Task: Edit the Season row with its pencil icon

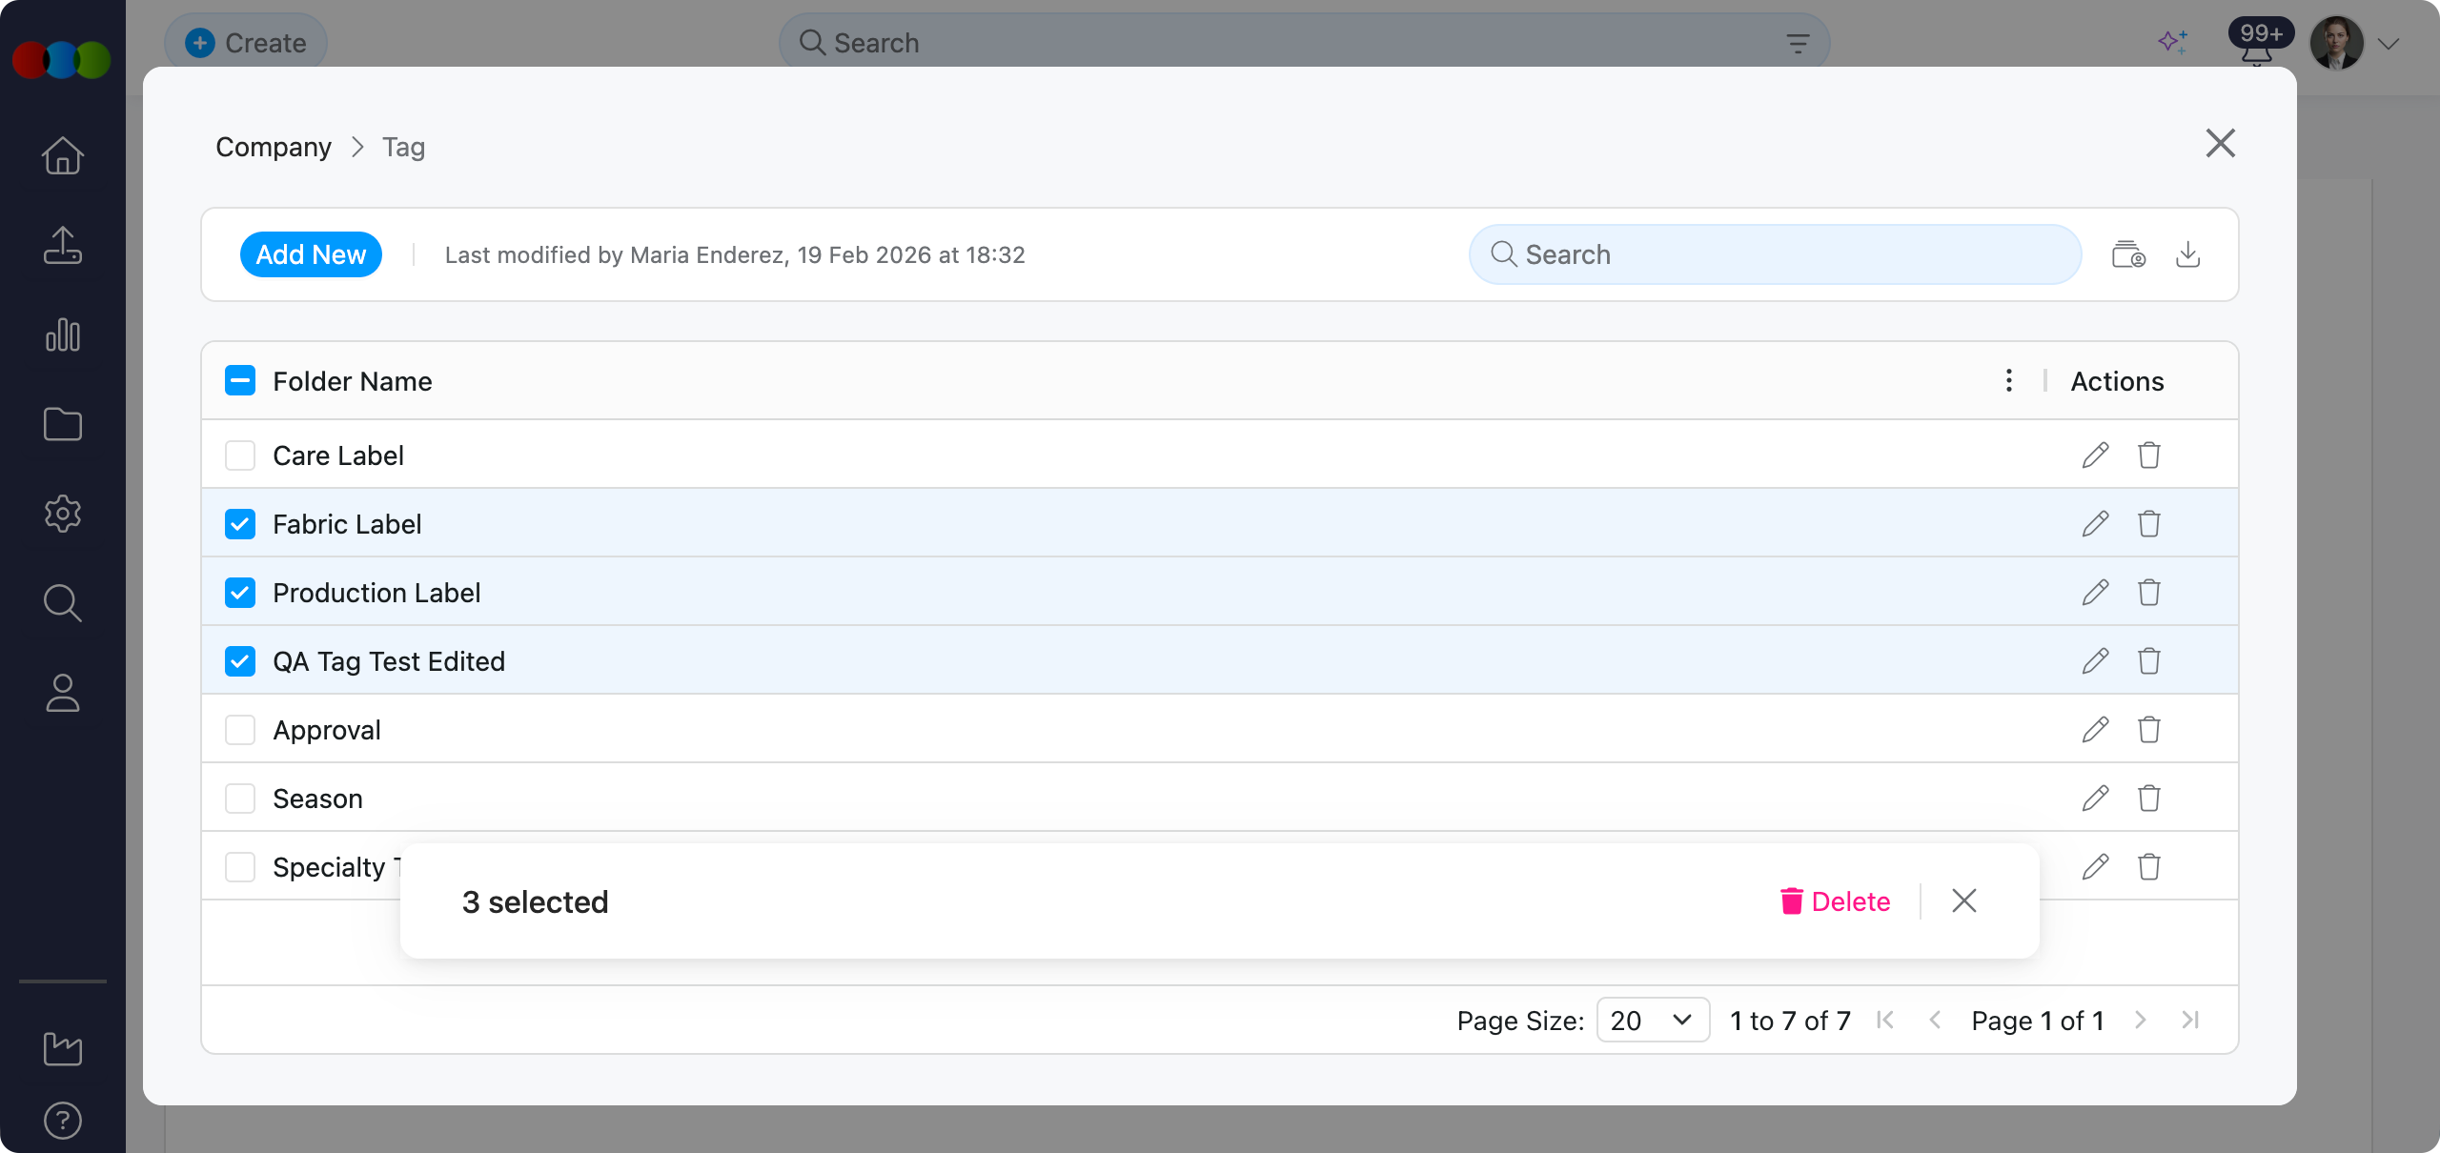Action: pos(2094,799)
